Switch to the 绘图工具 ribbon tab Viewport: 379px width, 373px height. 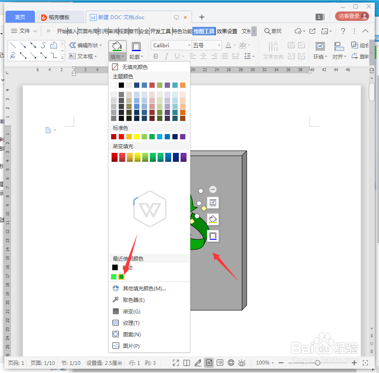[x=204, y=31]
